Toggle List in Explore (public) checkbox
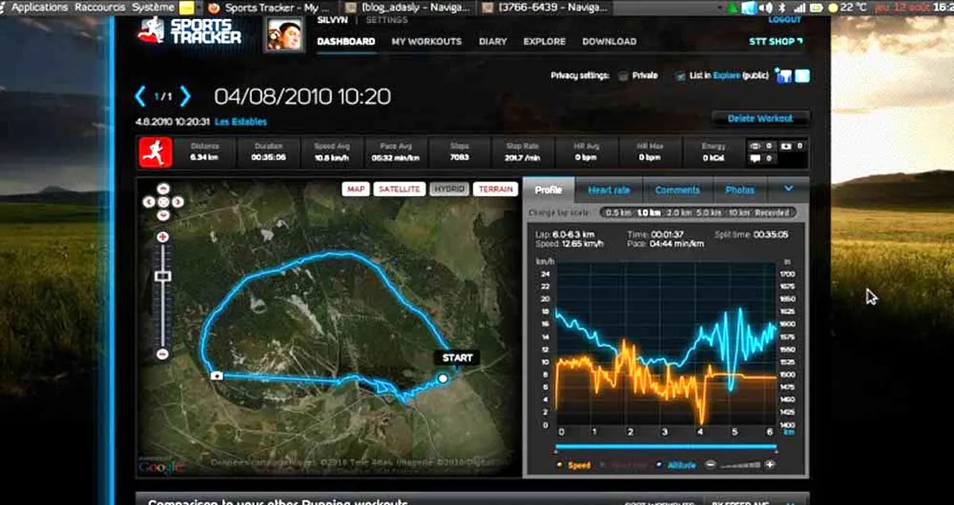 [x=681, y=76]
